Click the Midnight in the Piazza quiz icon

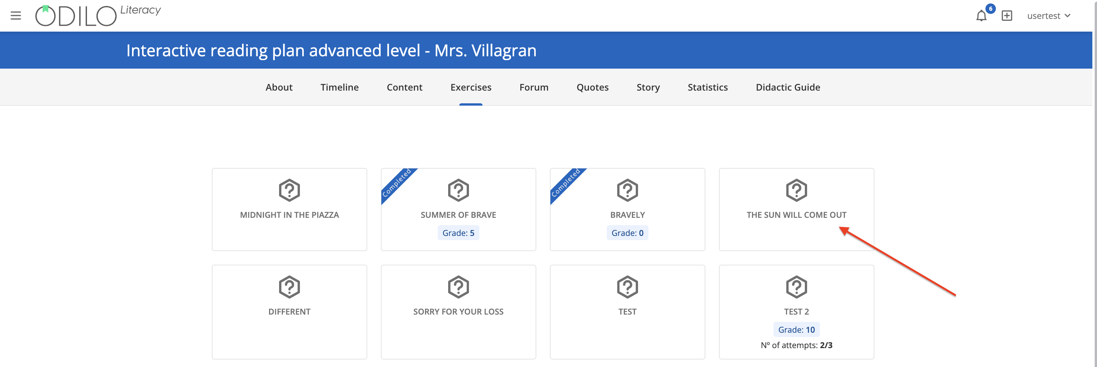pos(289,190)
